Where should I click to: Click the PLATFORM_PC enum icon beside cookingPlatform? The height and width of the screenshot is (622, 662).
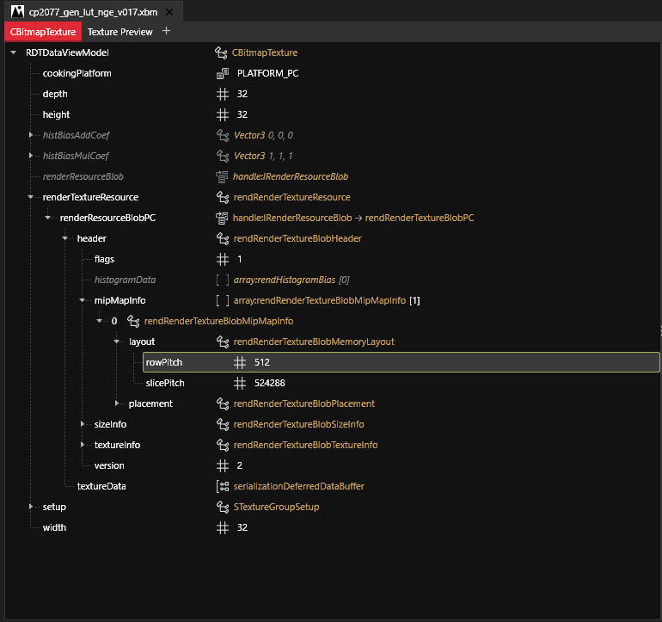point(222,74)
